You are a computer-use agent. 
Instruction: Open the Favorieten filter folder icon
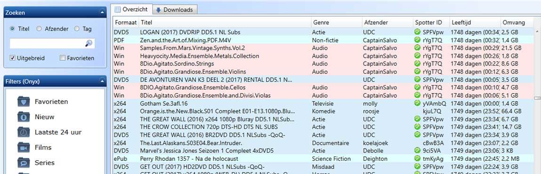point(24,102)
